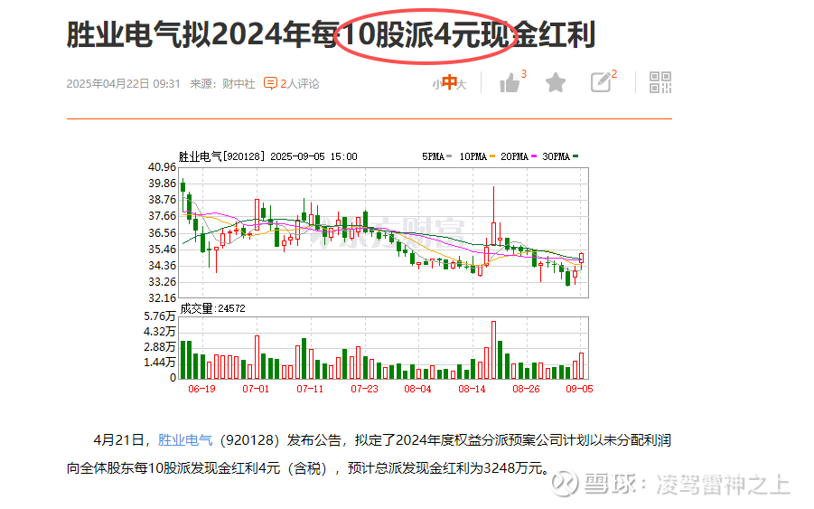Click the 07-01 date axis label
This screenshot has height=509, width=814.
(256, 389)
